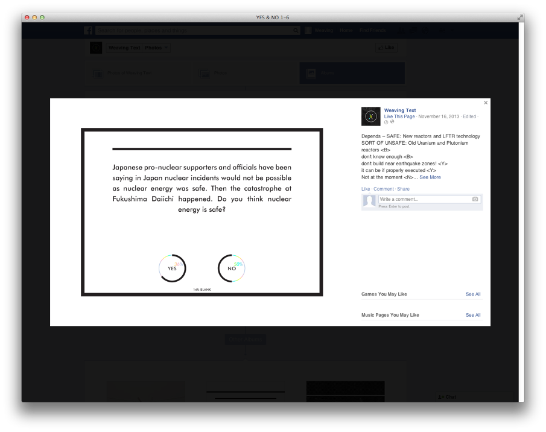Toggle the Like button for the page
546x432 pixels.
coord(386,47)
